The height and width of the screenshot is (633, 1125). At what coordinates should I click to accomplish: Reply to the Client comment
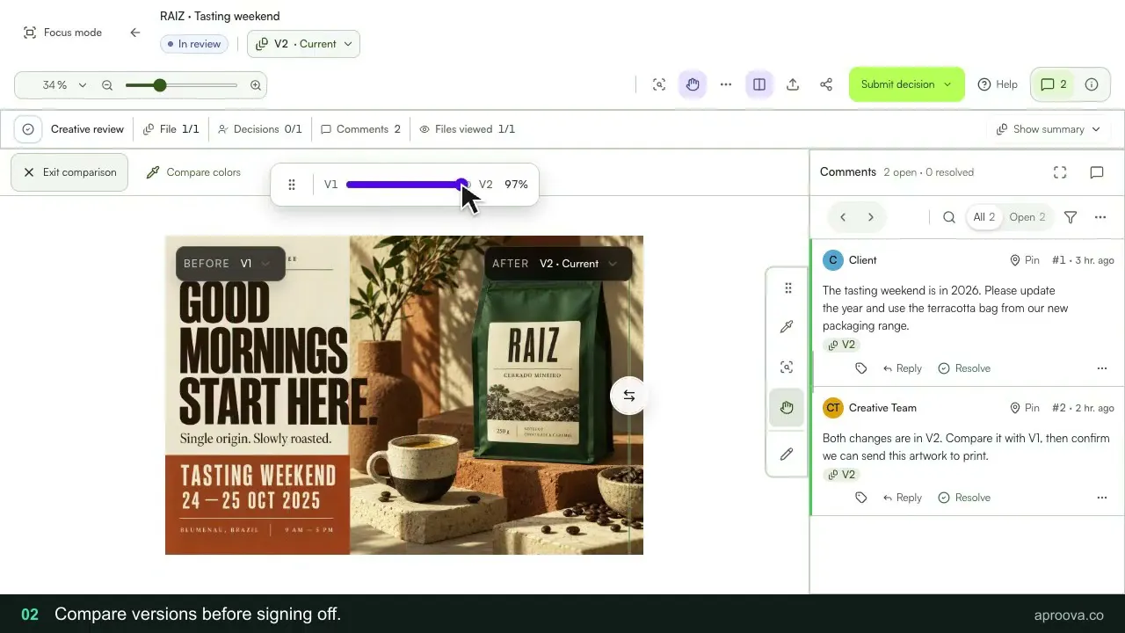pos(903,368)
